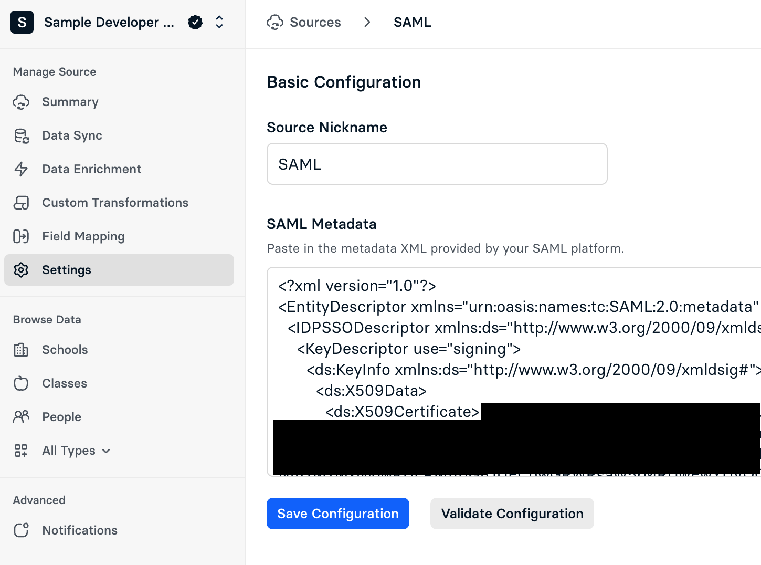Click the Classes icon in sidebar
This screenshot has height=565, width=761.
coord(21,383)
